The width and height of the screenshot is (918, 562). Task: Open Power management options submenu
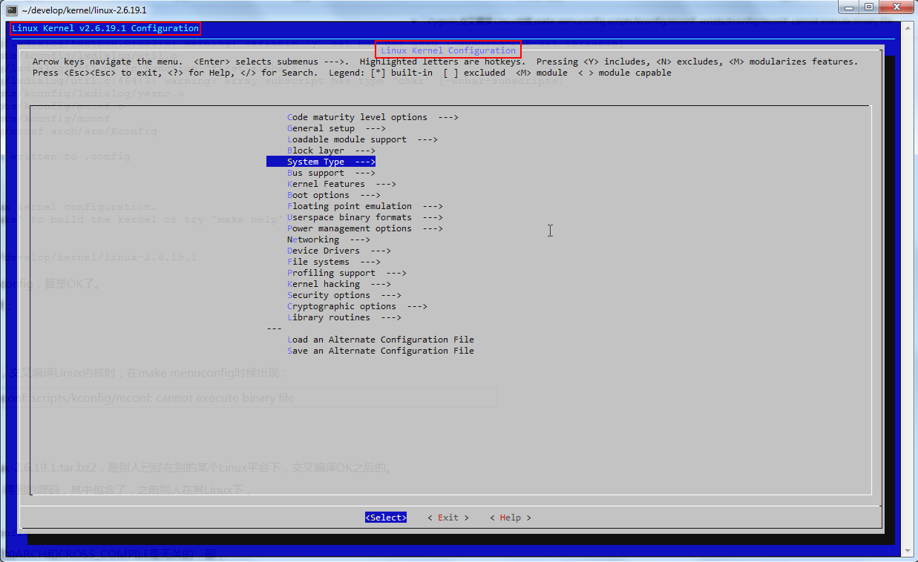tap(365, 228)
